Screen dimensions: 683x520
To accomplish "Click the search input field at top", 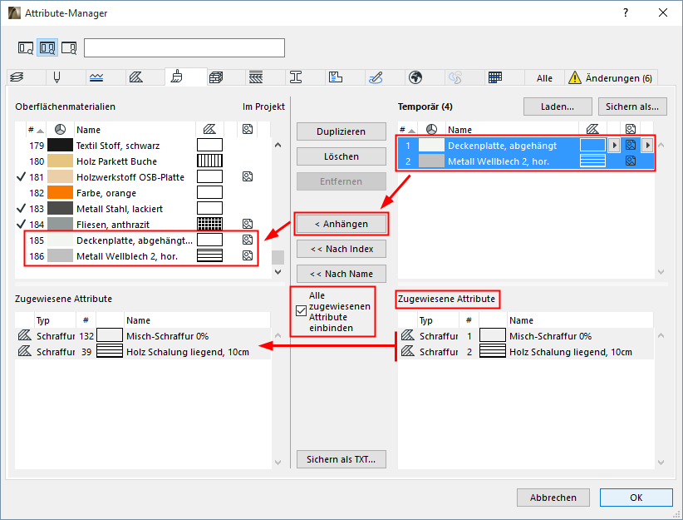I will (x=184, y=48).
